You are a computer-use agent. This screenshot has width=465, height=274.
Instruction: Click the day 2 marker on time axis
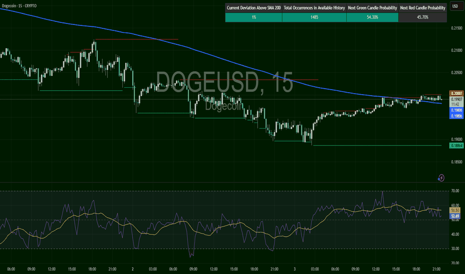(x=133, y=269)
